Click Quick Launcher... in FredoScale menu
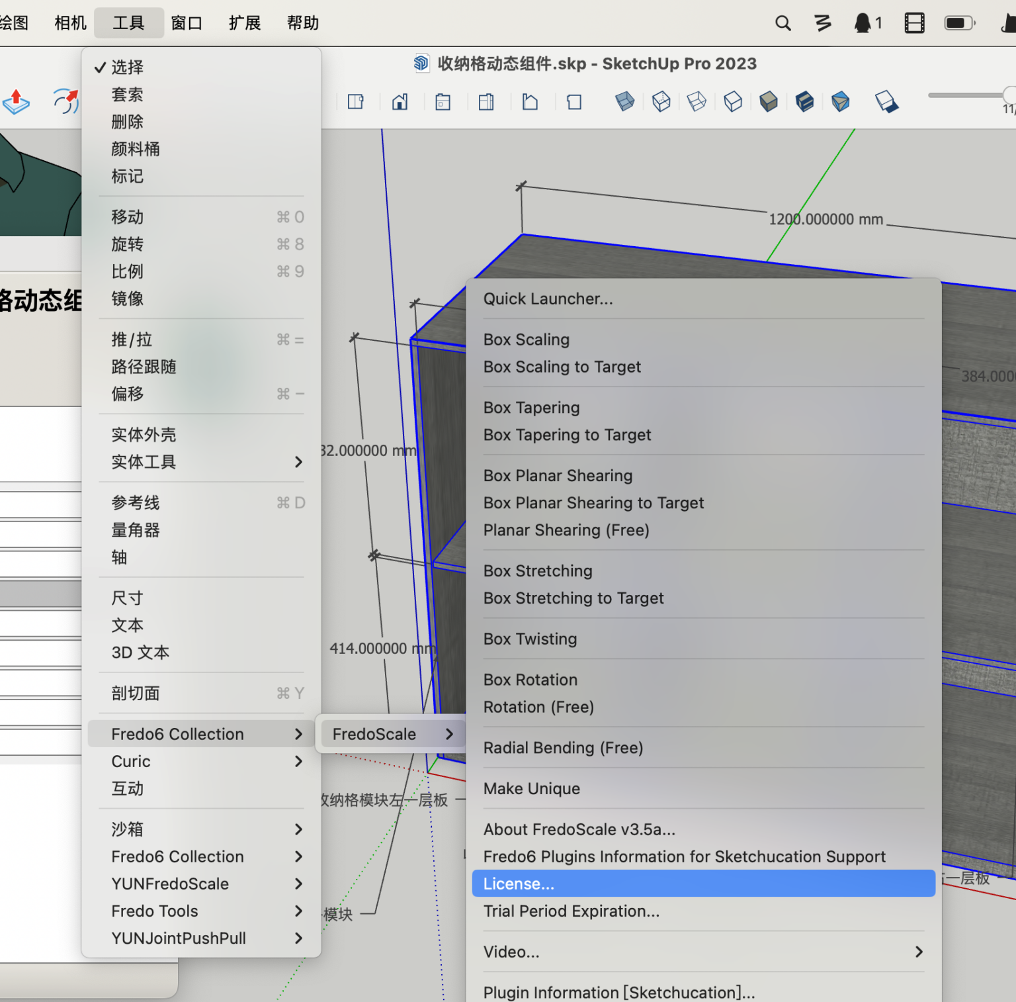Image resolution: width=1016 pixels, height=1002 pixels. [548, 298]
